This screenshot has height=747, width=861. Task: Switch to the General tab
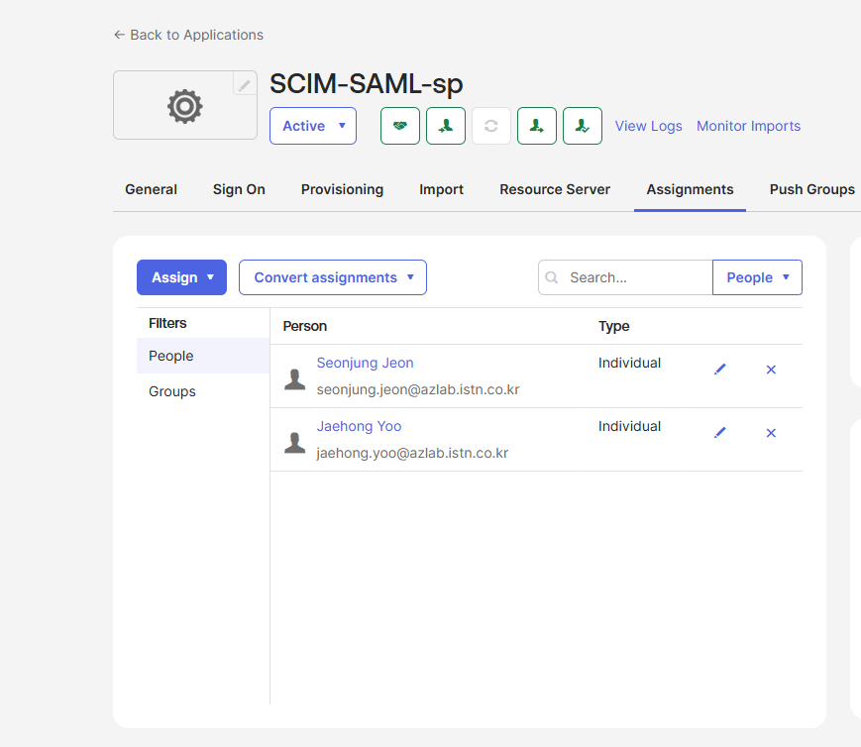[151, 189]
